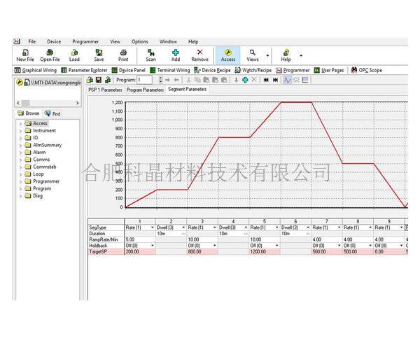Open Graphical Wiring editor
This screenshot has height=350, width=420.
pos(36,70)
